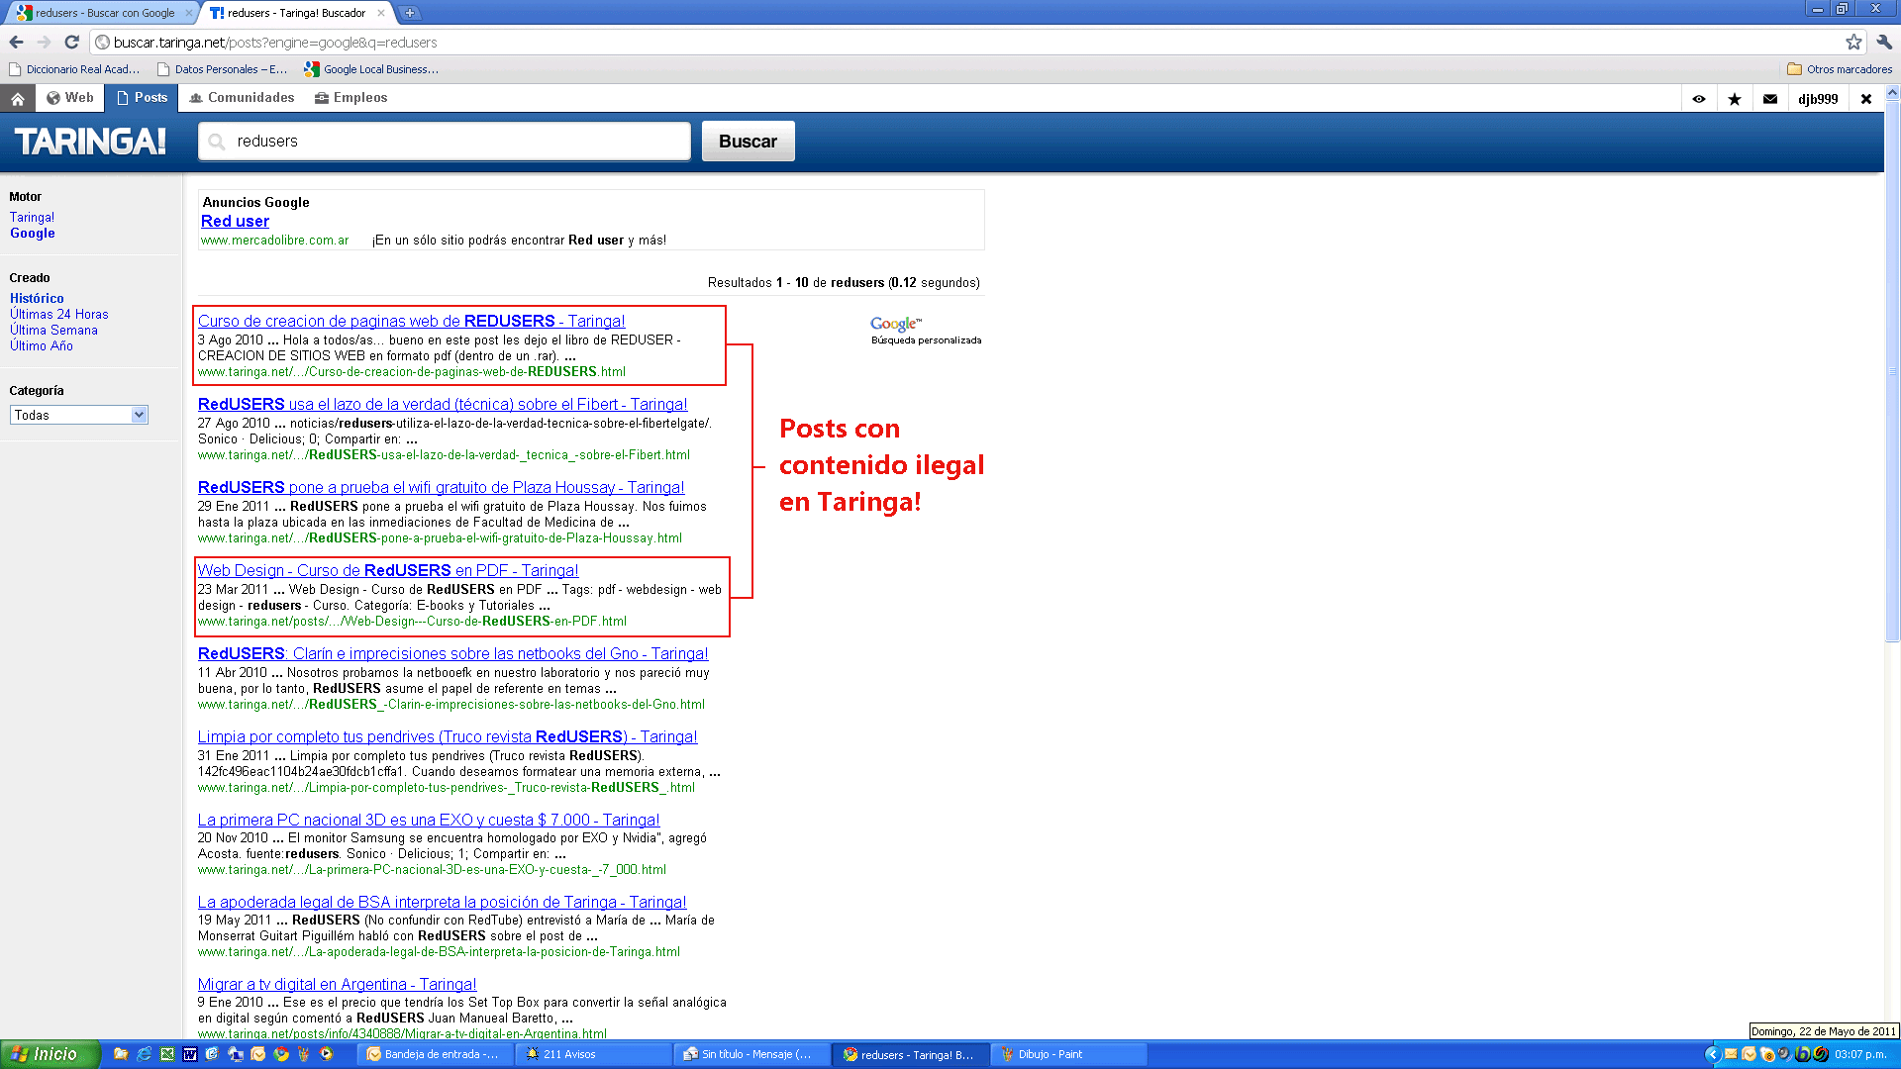This screenshot has height=1069, width=1901.
Task: Open 'Sin título - Mensaje' taskbar window
Action: pyautogui.click(x=751, y=1054)
